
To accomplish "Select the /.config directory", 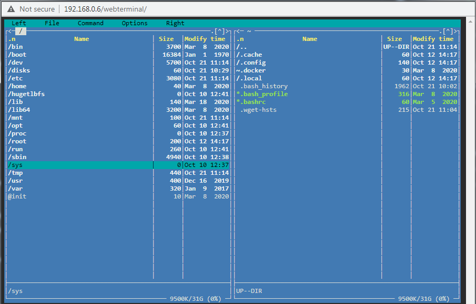I will pyautogui.click(x=347, y=62).
